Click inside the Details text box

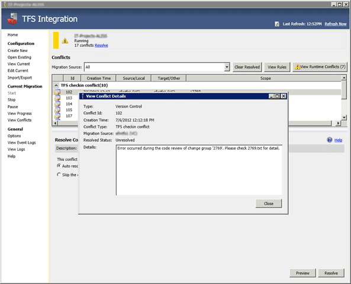(x=199, y=170)
